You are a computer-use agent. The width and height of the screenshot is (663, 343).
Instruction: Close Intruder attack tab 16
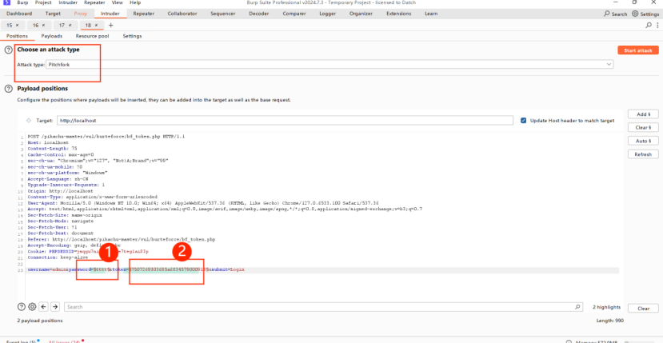click(x=43, y=26)
